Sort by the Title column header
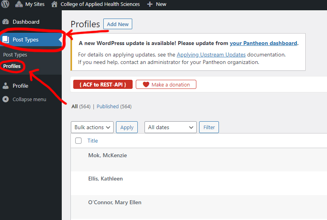The image size is (327, 220). pos(93,141)
